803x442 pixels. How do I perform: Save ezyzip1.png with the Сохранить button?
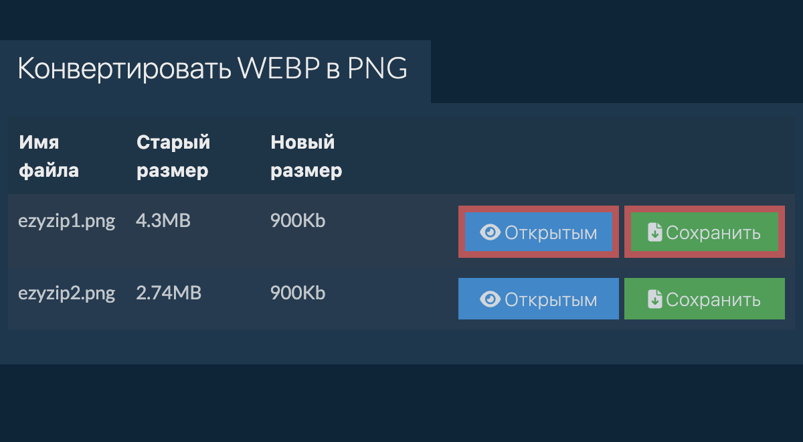pos(704,232)
